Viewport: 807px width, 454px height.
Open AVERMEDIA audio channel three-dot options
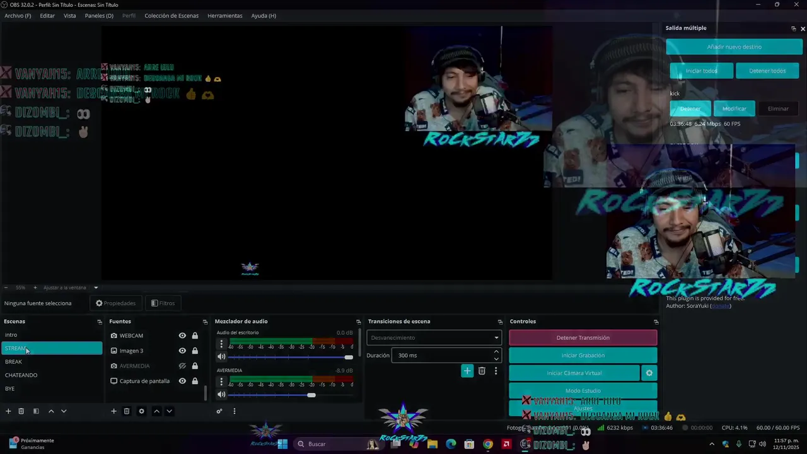[221, 382]
